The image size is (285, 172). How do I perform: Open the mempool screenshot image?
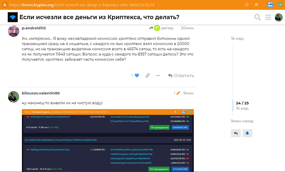tap(107, 140)
